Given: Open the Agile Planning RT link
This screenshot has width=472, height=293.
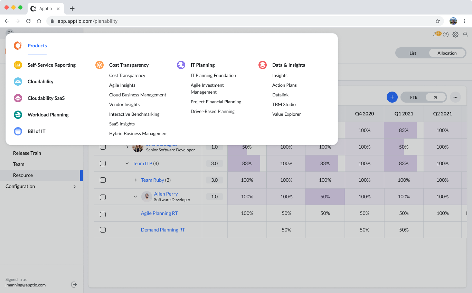Looking at the screenshot, I should click(159, 213).
